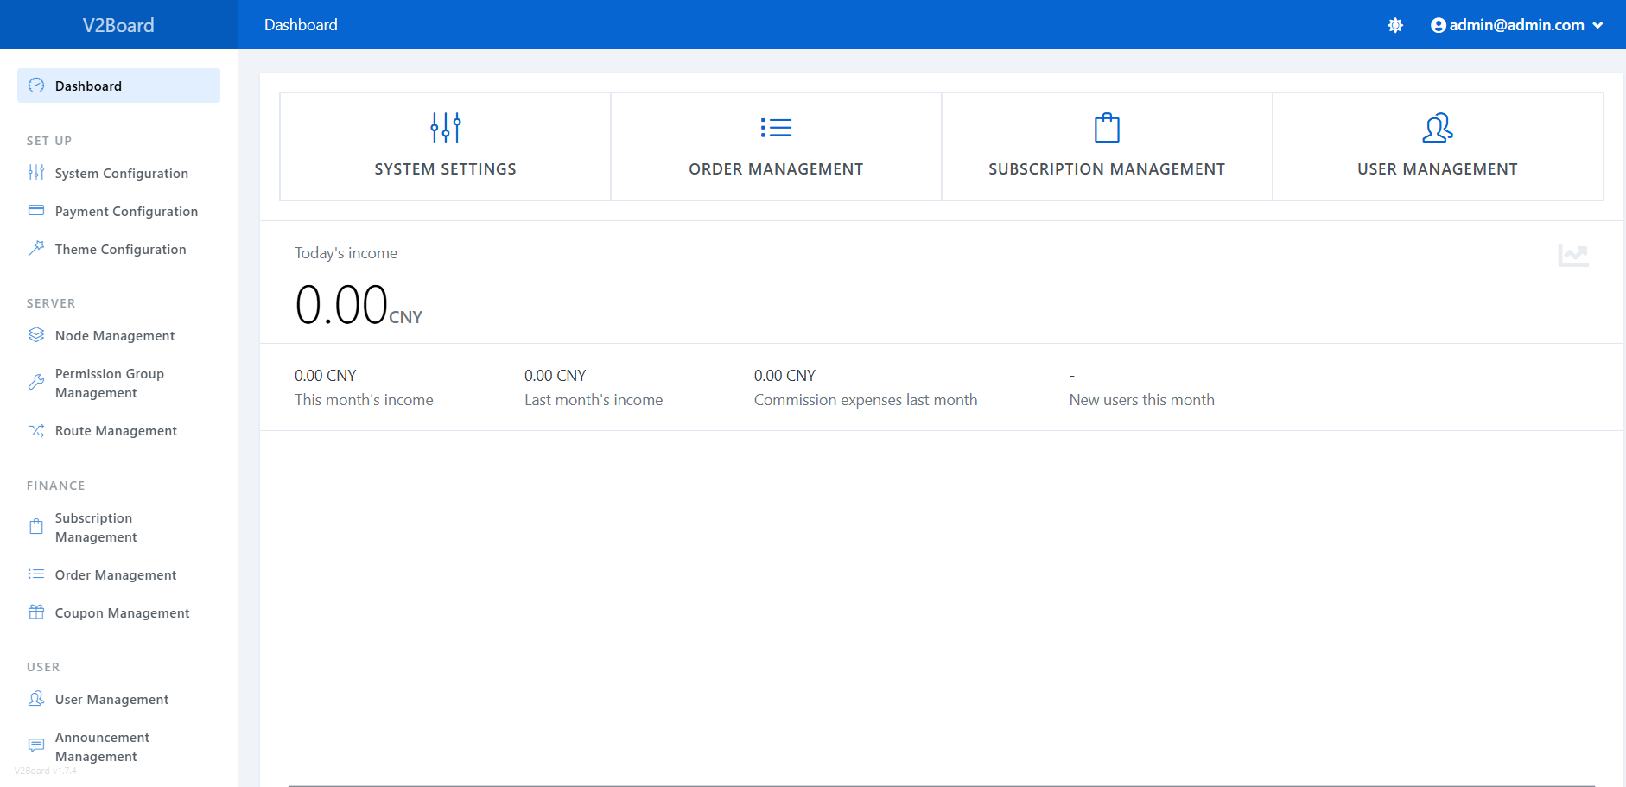The width and height of the screenshot is (1626, 787).
Task: Click the Route Management shuffle icon
Action: 36,430
